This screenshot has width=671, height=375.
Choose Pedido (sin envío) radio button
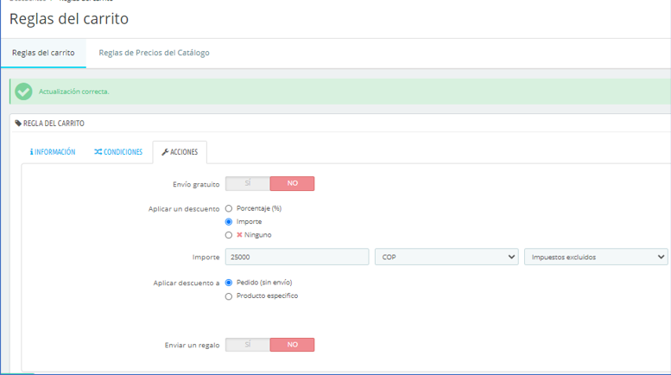(x=229, y=283)
